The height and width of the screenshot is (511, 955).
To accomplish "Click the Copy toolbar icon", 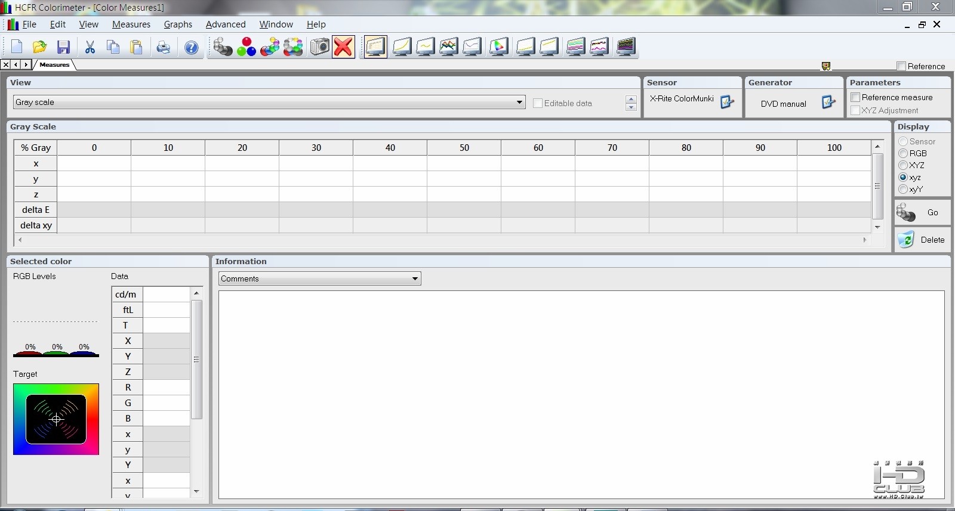I will point(113,47).
